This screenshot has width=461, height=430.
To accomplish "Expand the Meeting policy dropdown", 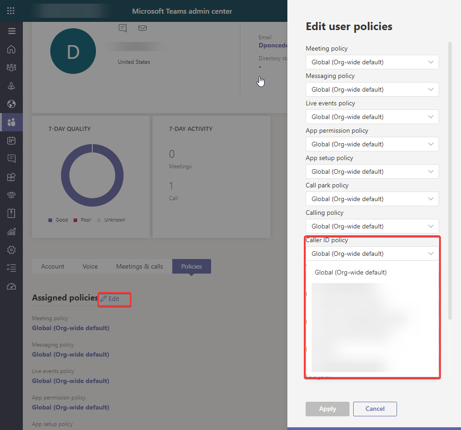I will (372, 62).
